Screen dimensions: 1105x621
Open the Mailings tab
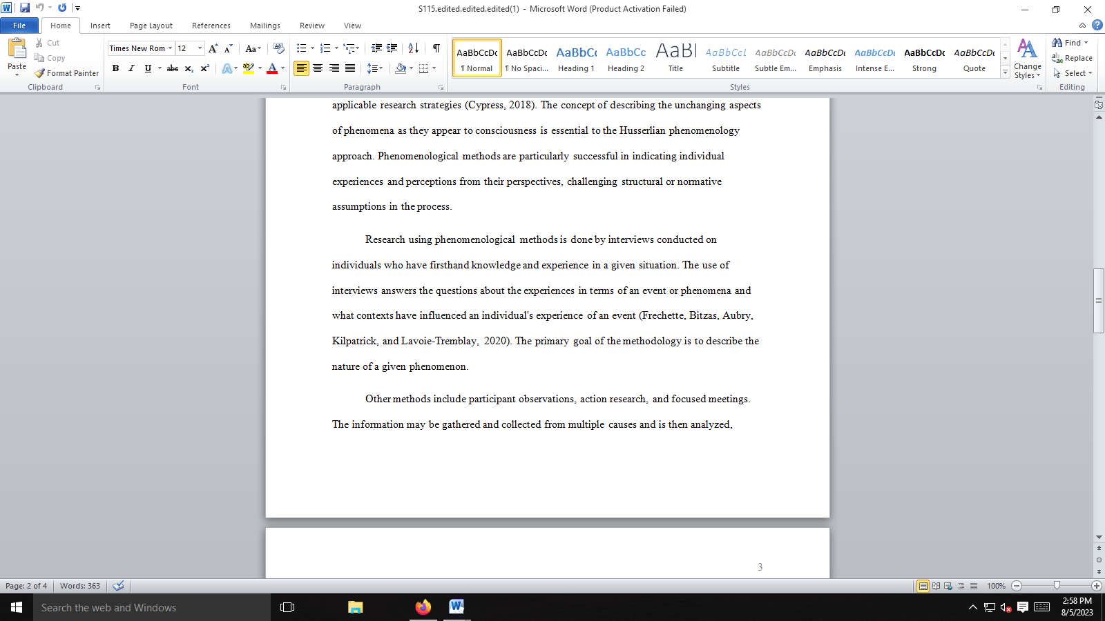tap(265, 26)
